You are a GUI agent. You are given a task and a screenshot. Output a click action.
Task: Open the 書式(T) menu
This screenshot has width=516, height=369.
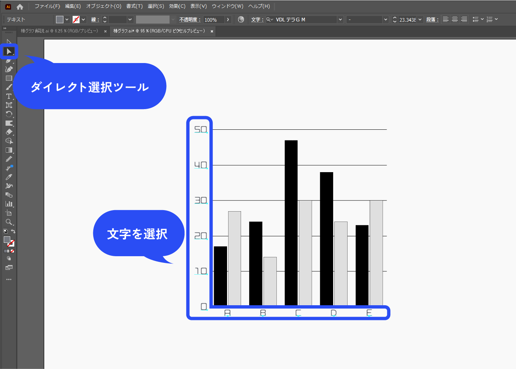click(135, 6)
